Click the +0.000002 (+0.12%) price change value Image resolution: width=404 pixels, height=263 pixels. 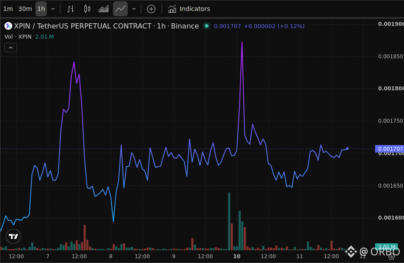coord(274,26)
